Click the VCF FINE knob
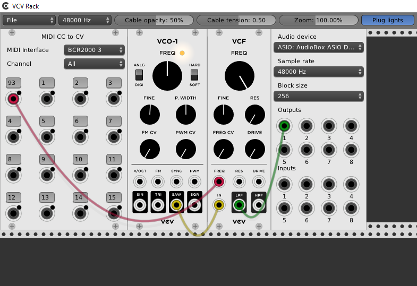417x286 pixels. click(x=224, y=115)
